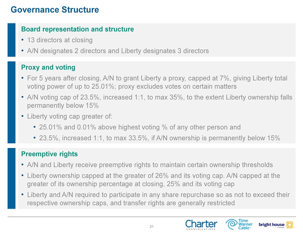
Task: Click the blue bar beside Preemptive rights
Action: tap(11, 179)
